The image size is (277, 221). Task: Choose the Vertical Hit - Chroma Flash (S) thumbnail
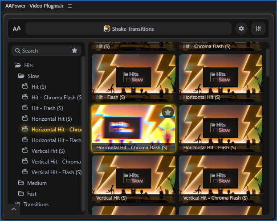[221, 178]
